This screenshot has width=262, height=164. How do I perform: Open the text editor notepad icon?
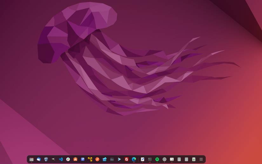pos(143,159)
